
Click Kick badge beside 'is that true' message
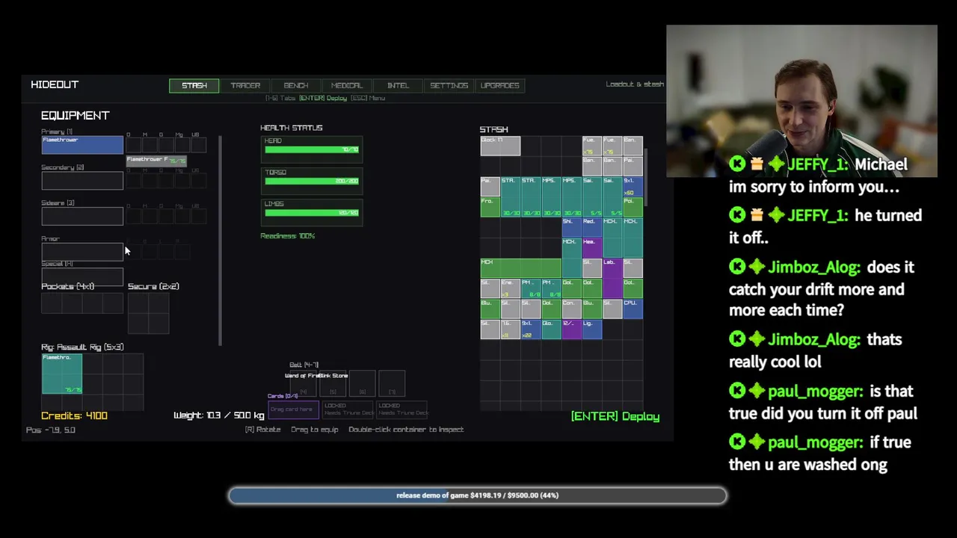pyautogui.click(x=737, y=391)
